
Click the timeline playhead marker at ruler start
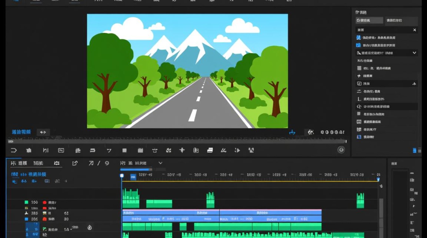pos(122,175)
